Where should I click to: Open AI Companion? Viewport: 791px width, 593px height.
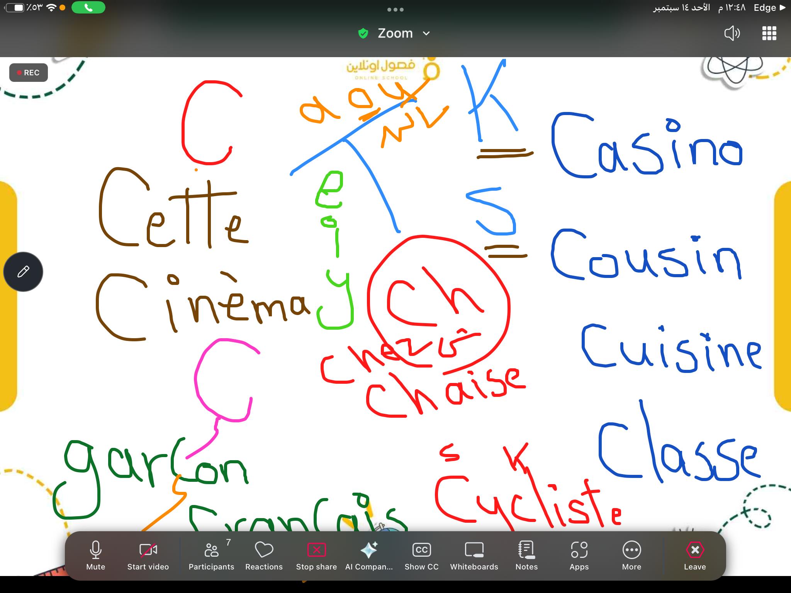point(369,555)
